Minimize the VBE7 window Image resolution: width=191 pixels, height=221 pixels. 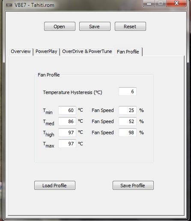[149, 3]
